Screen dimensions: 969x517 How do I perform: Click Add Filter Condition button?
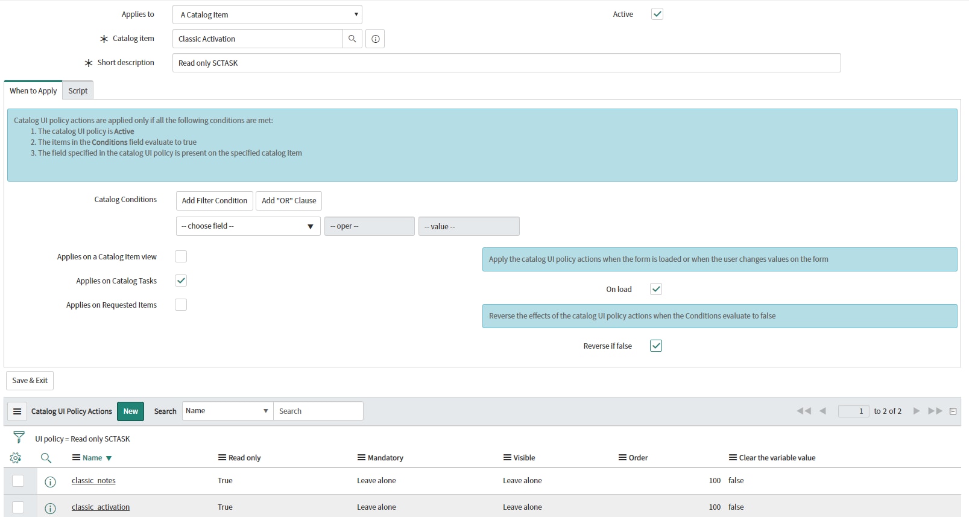coord(215,201)
